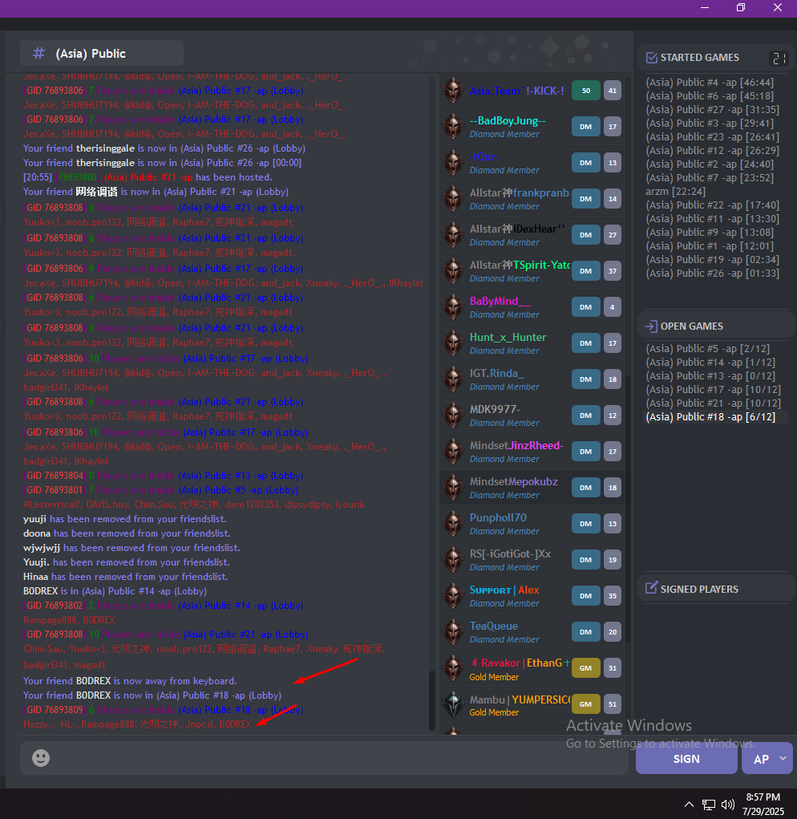Select open game (Asia) Public #21 -ap [10/12]

(x=713, y=403)
